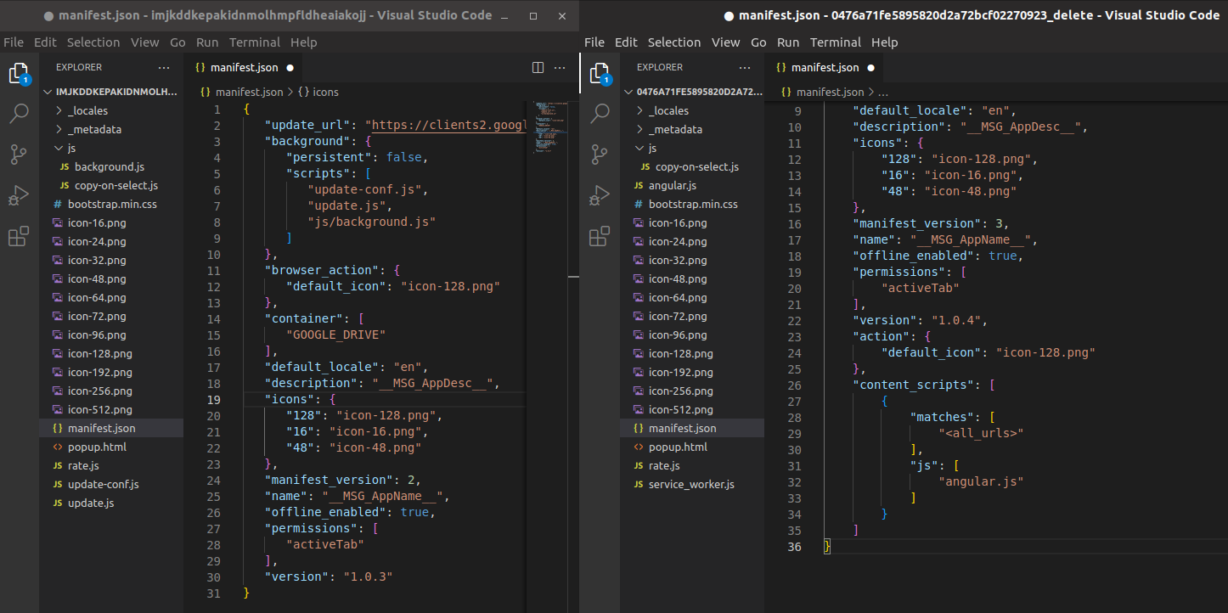Open popup.html in right Explorer
Viewport: 1228px width, 613px height.
tap(692, 447)
